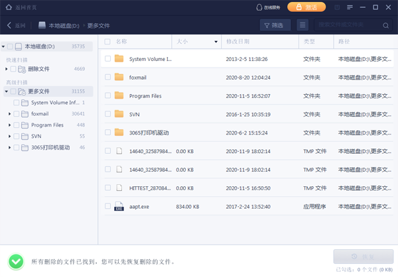Tick checkbox for Program Files row in list
Viewport: 398px width, 277px height.
click(x=107, y=95)
